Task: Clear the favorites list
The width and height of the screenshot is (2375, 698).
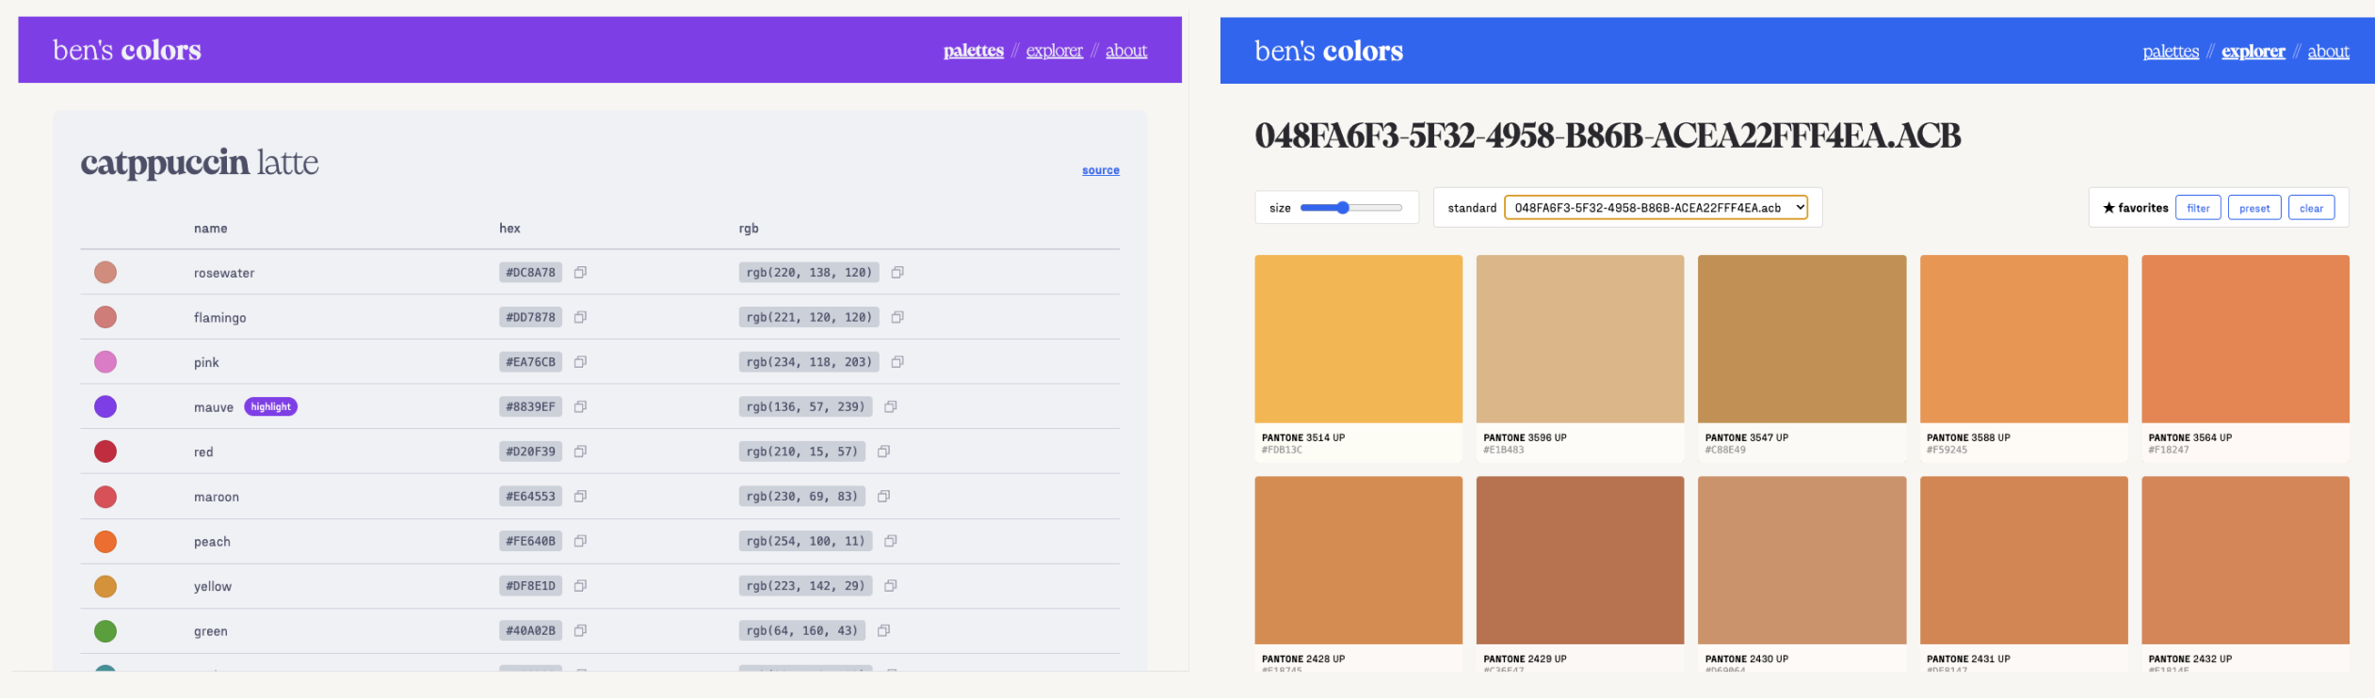Action: [x=2311, y=208]
